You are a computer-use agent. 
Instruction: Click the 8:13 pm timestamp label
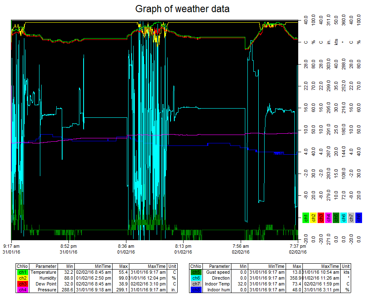pyautogui.click(x=183, y=245)
